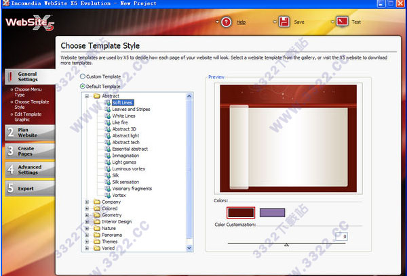Click the Test monitor icon
This screenshot has width=407, height=276.
click(x=342, y=22)
